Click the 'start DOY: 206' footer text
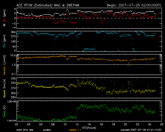This screenshot has height=132, width=165. tap(25, 130)
